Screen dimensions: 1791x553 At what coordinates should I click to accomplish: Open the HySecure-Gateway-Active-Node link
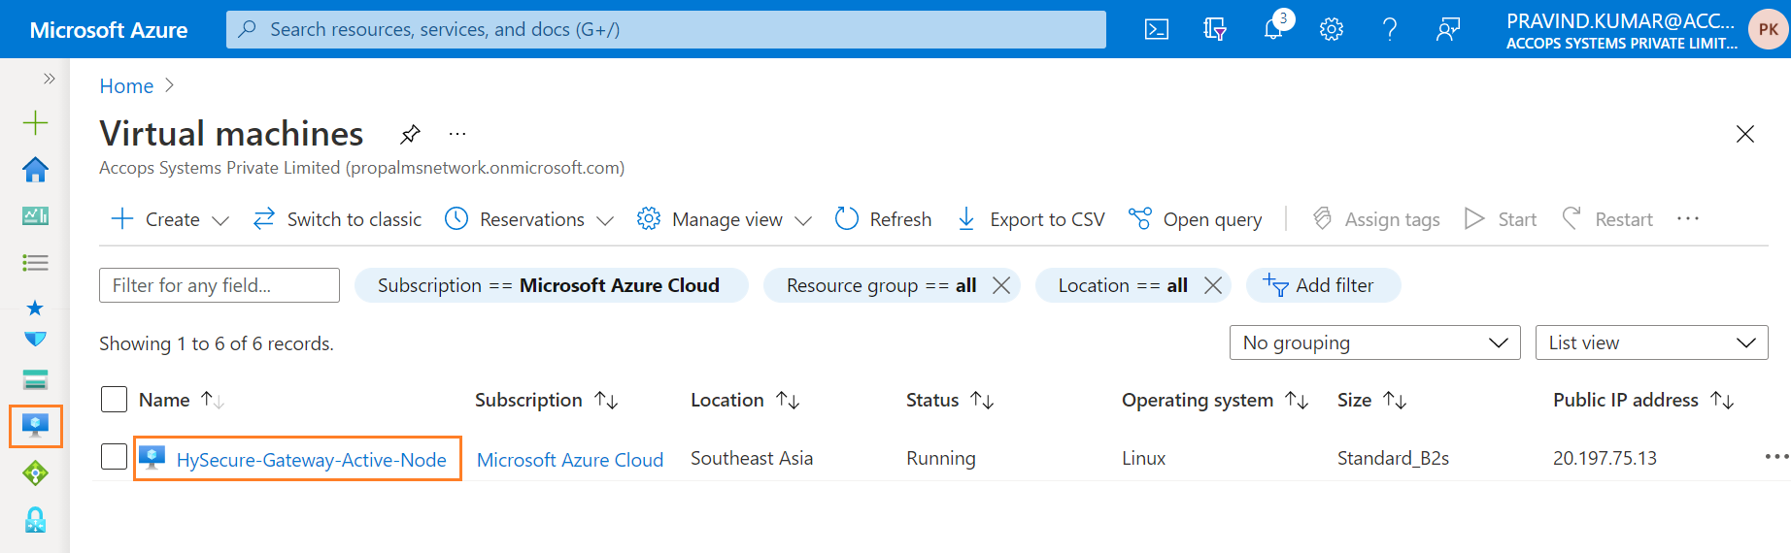[312, 460]
